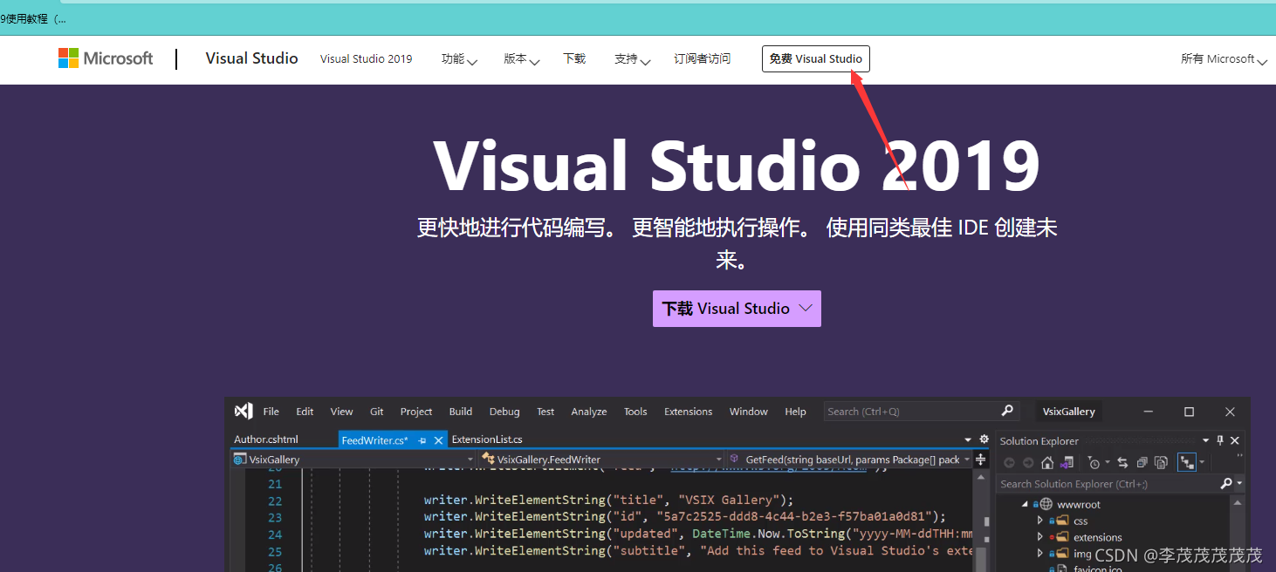Screen dimensions: 1276x572
Task: Click 订阅者访问 link
Action: (702, 59)
